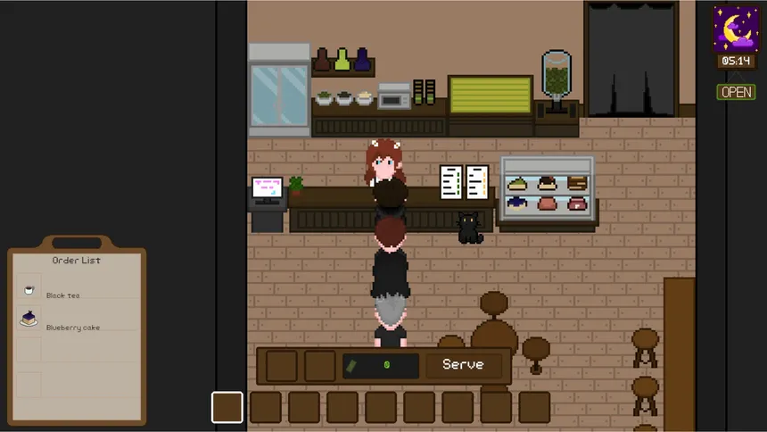Pick the brown syrup bottle
The height and width of the screenshot is (432, 767).
pos(322,59)
